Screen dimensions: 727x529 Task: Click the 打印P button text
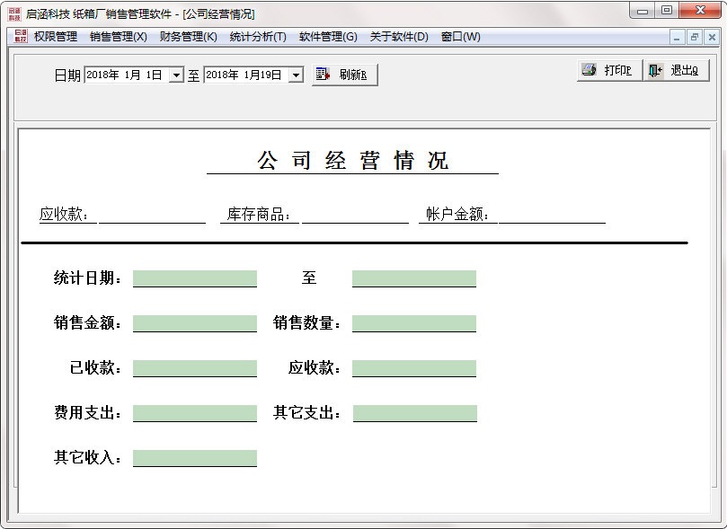click(x=617, y=70)
